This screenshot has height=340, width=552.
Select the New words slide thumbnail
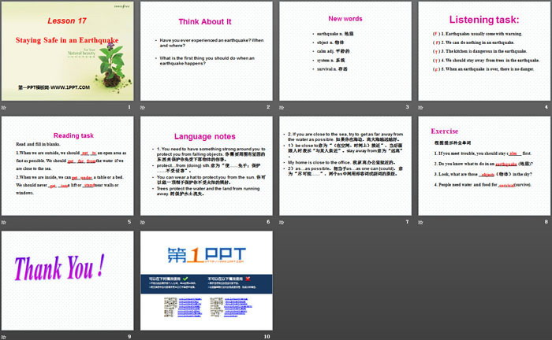pyautogui.click(x=343, y=50)
